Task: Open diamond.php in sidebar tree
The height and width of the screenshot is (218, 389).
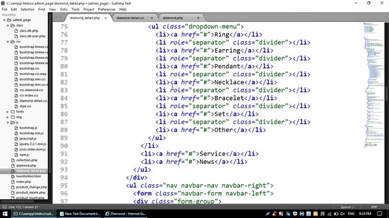Action: click(26, 165)
